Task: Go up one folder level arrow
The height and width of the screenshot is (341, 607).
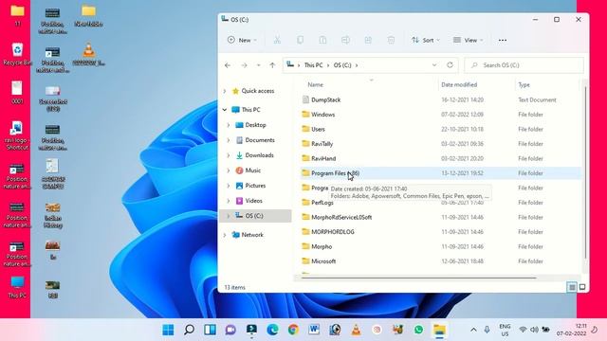Action: pyautogui.click(x=272, y=65)
